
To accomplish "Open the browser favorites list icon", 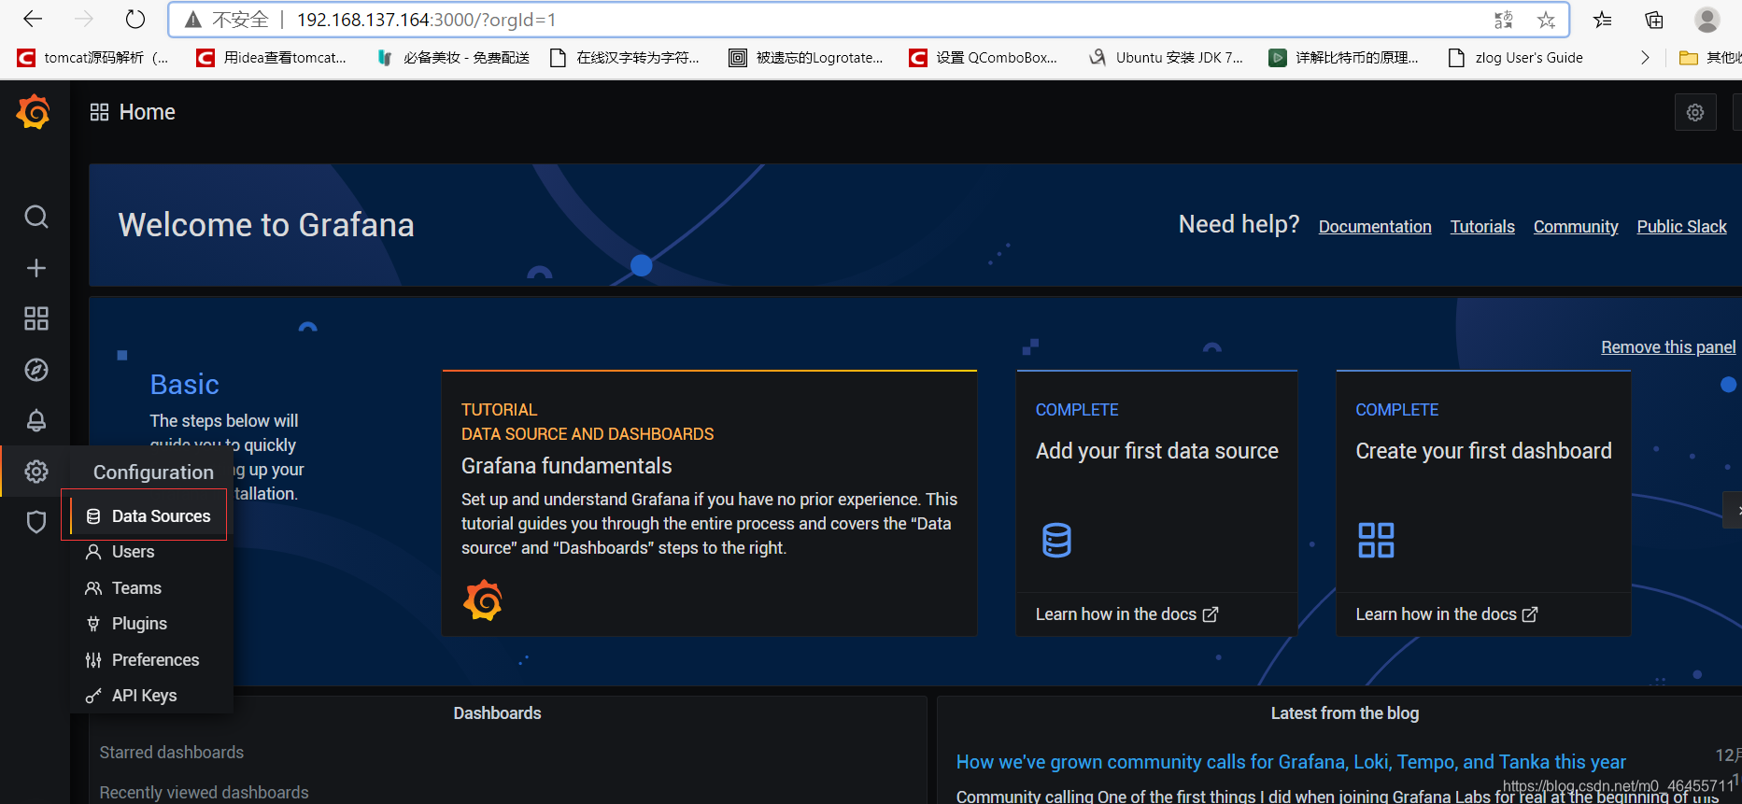I will [x=1603, y=20].
